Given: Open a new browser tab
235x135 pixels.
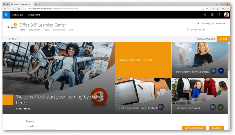Looking at the screenshot, I should click(x=36, y=4).
